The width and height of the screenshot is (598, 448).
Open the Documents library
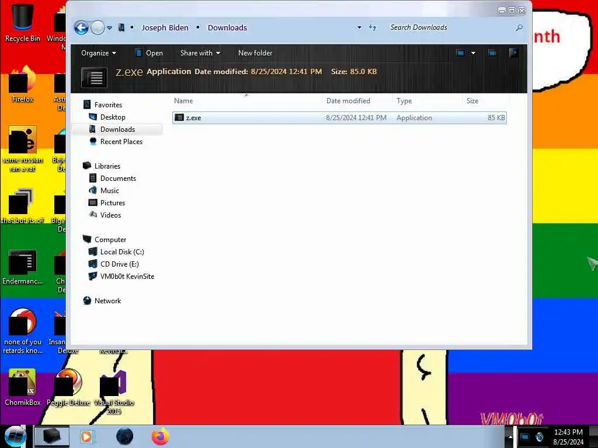point(118,178)
